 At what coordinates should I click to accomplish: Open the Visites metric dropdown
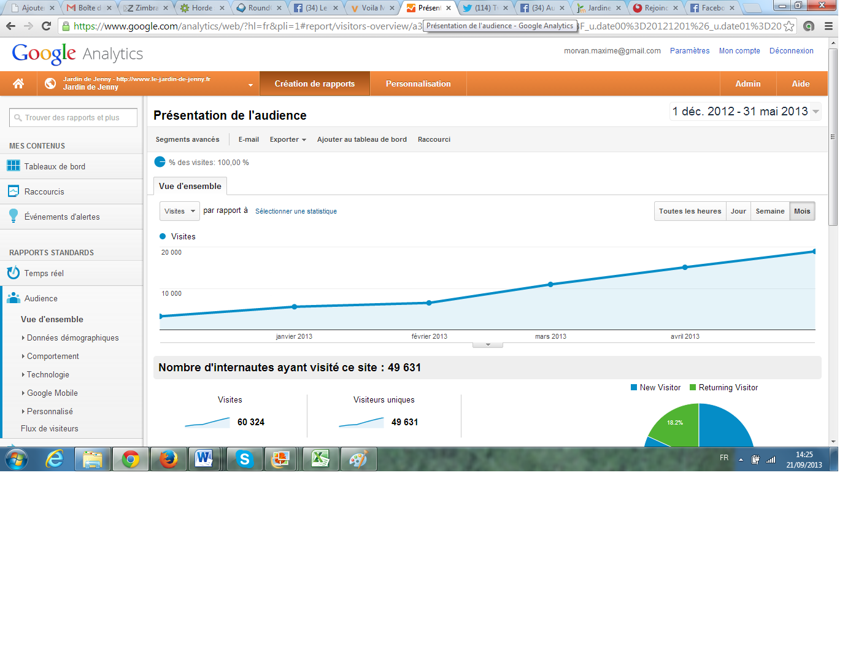pyautogui.click(x=179, y=211)
